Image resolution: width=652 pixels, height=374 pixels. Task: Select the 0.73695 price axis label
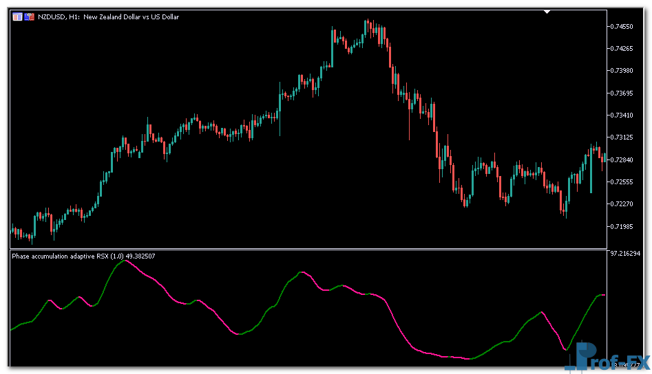tap(622, 93)
